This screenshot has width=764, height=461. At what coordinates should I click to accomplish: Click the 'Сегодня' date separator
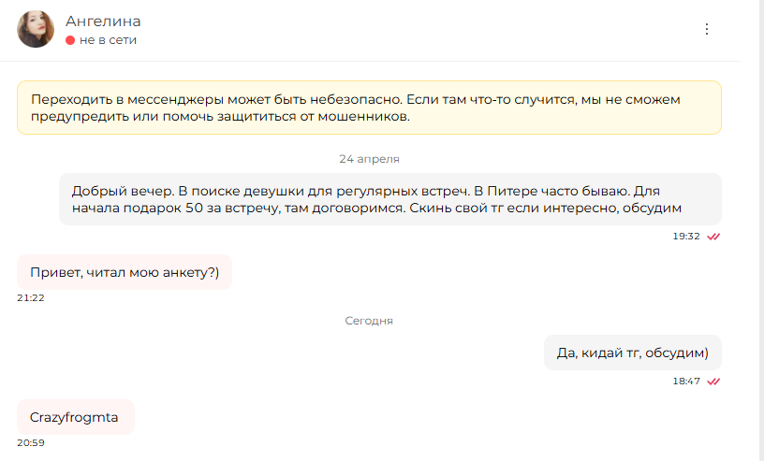pyautogui.click(x=369, y=321)
